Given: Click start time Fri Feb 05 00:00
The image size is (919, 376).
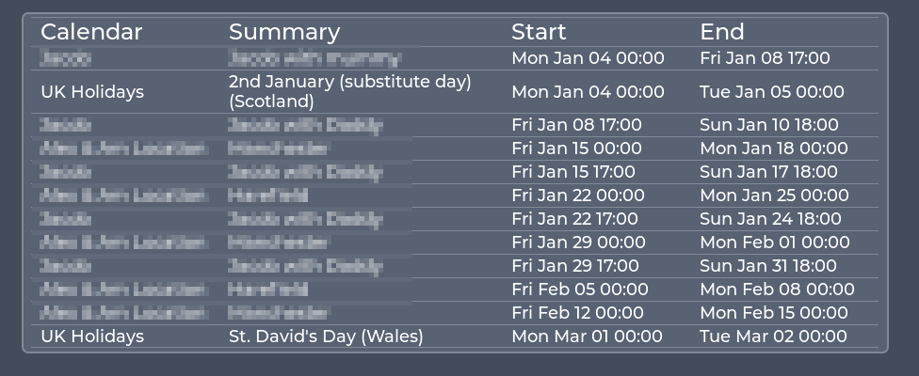Looking at the screenshot, I should (580, 289).
